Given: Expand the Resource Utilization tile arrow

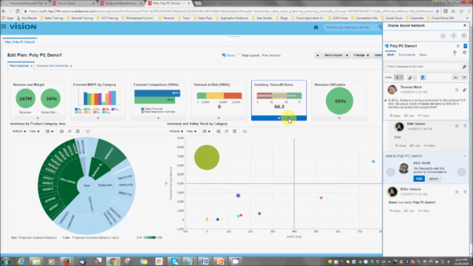Looking at the screenshot, I should pos(339,118).
